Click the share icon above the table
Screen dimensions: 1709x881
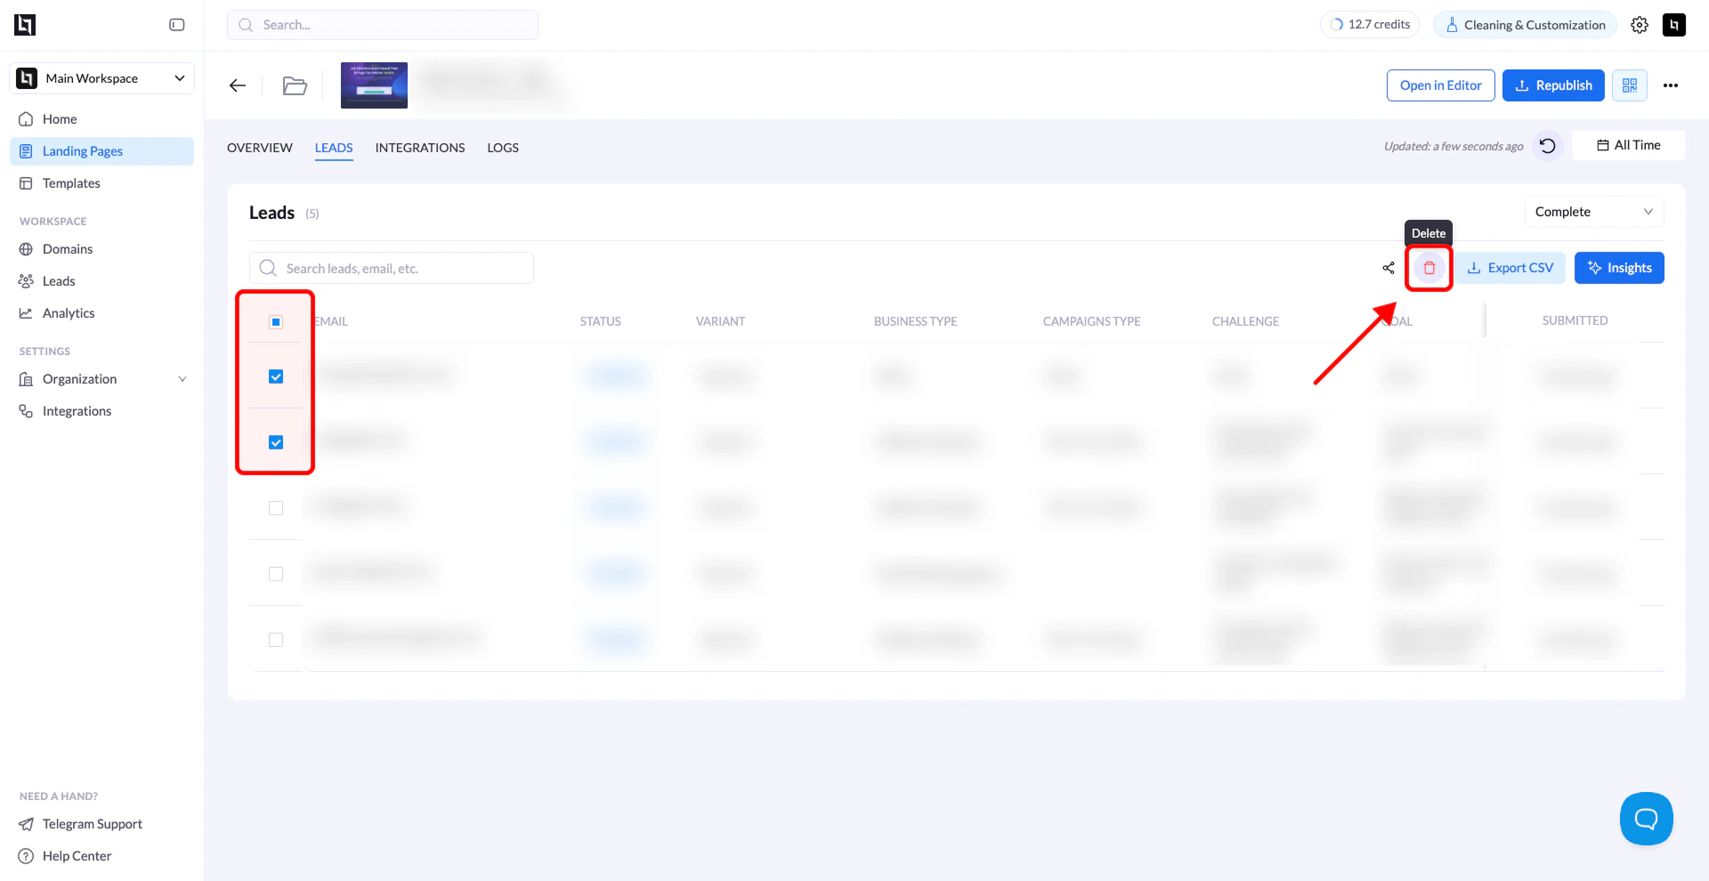pos(1389,268)
